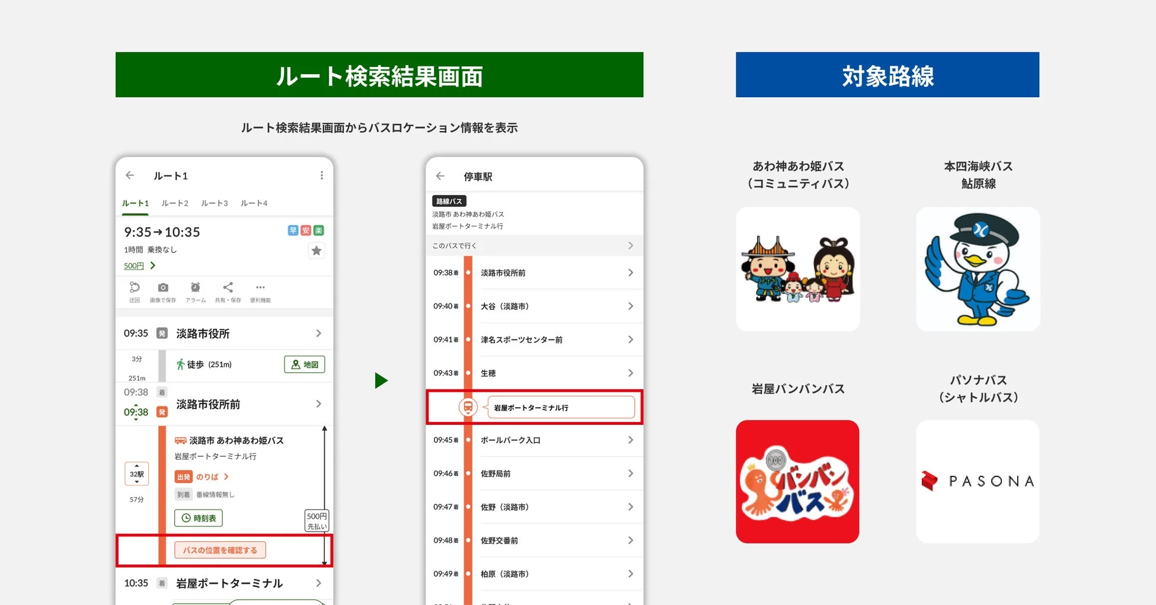
Task: Open the 大谷（淡路市）stop row
Action: (x=534, y=306)
